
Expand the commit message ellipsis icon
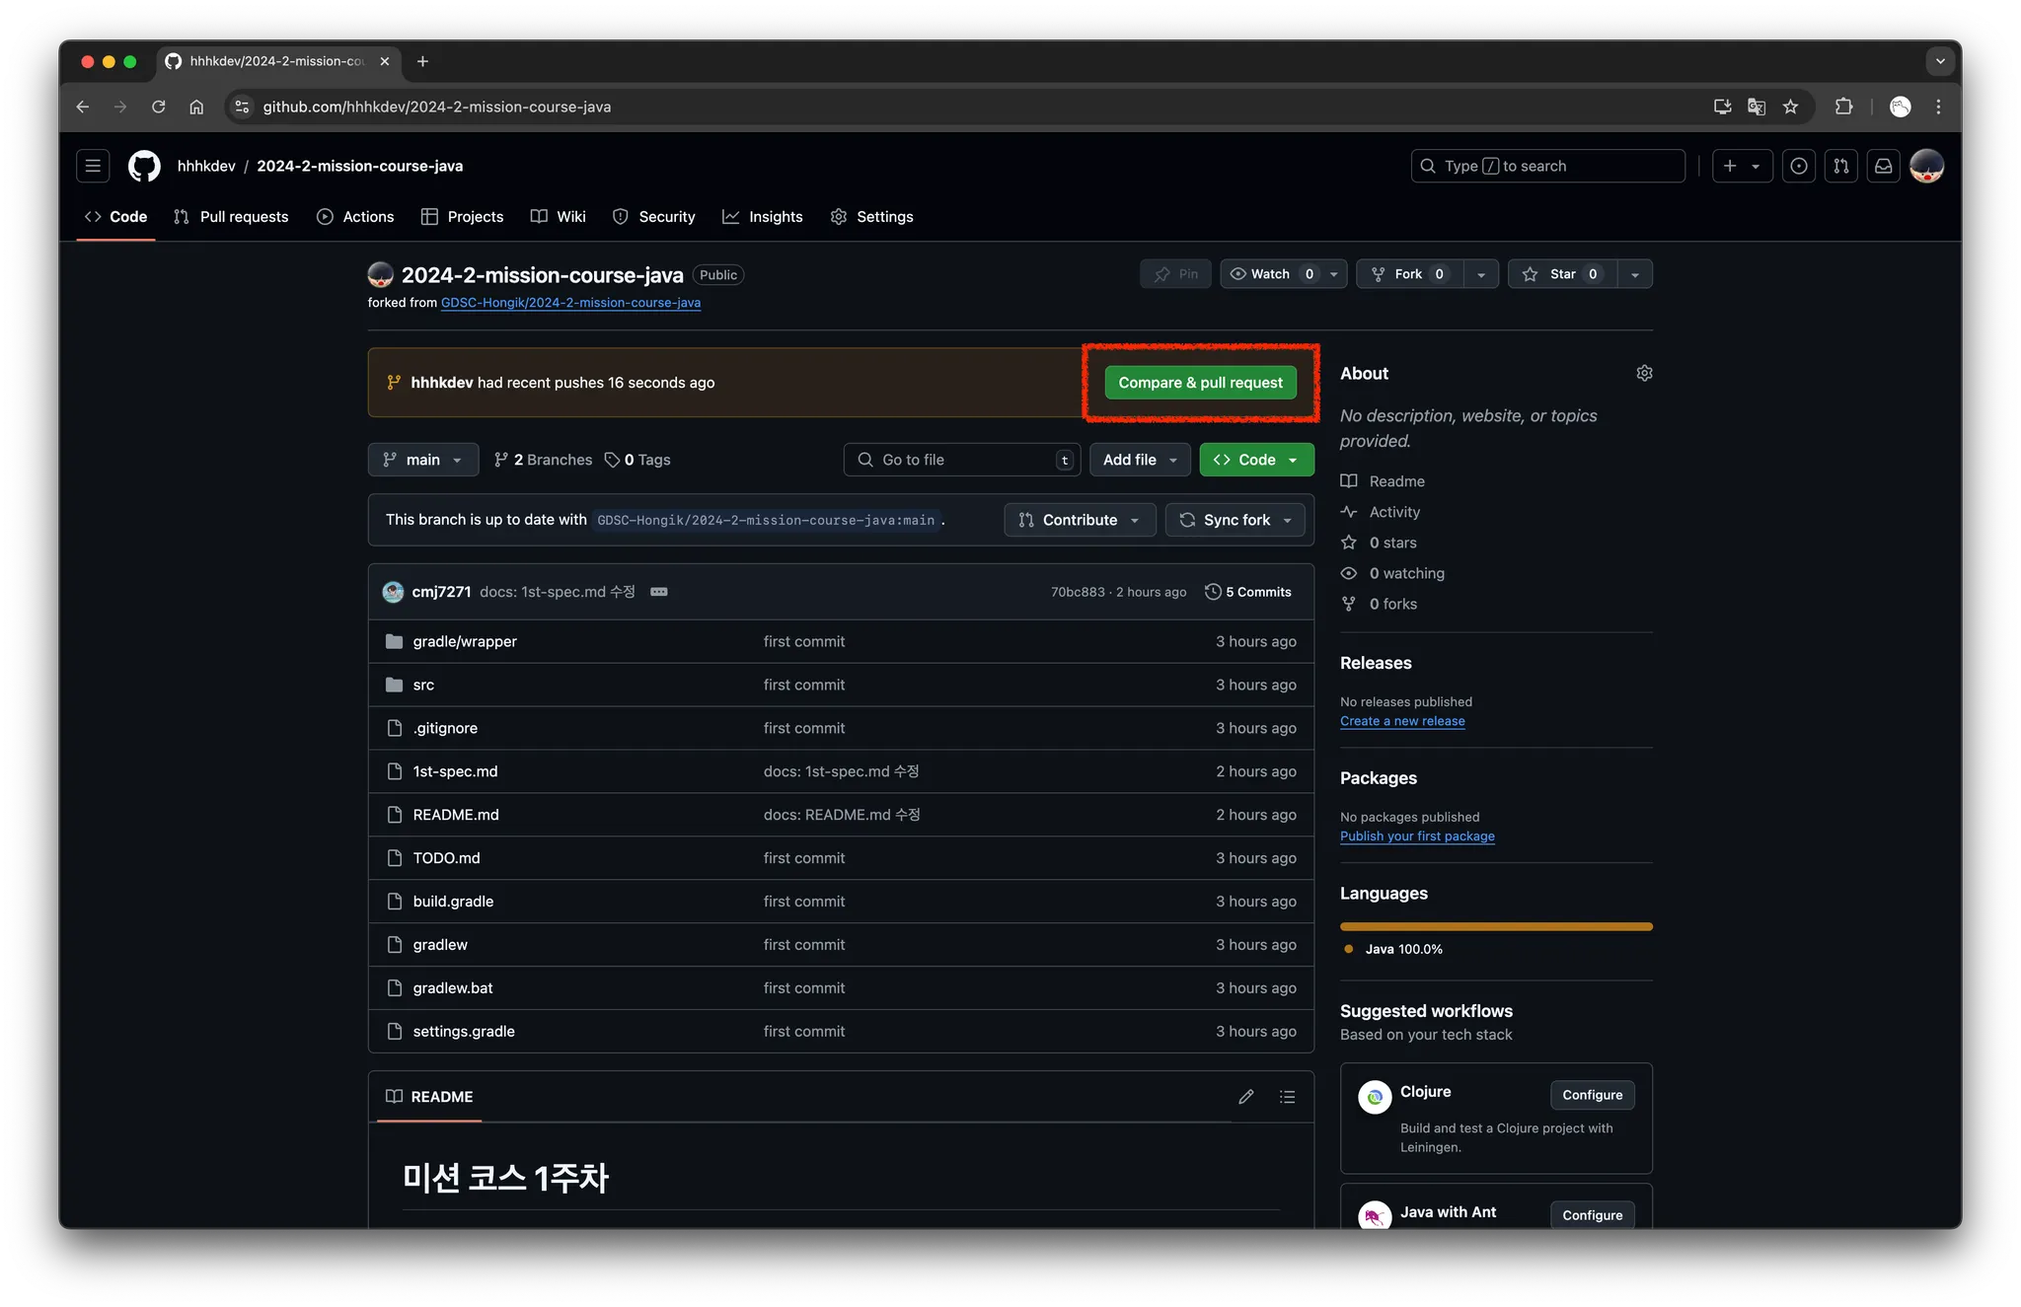click(659, 592)
